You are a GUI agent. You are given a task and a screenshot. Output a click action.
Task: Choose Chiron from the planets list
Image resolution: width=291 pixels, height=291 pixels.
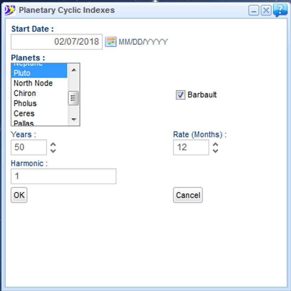point(39,93)
